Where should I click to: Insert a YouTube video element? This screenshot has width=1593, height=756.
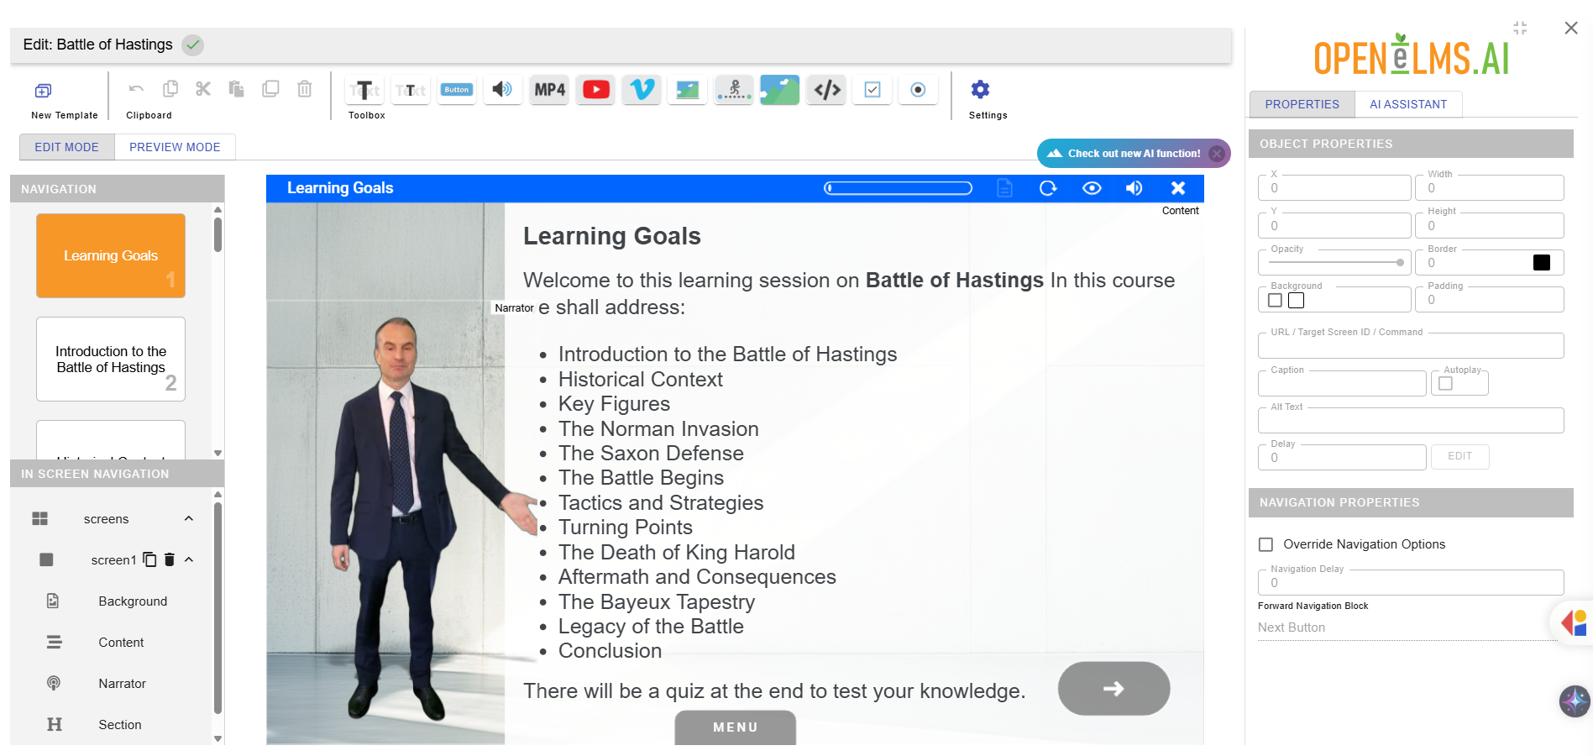596,90
